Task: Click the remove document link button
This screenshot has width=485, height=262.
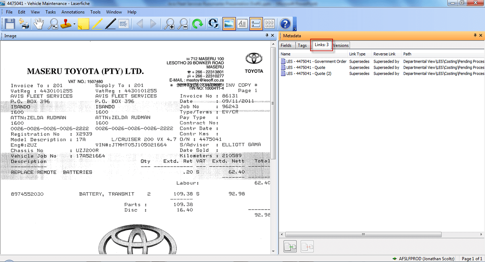Action: pyautogui.click(x=307, y=246)
